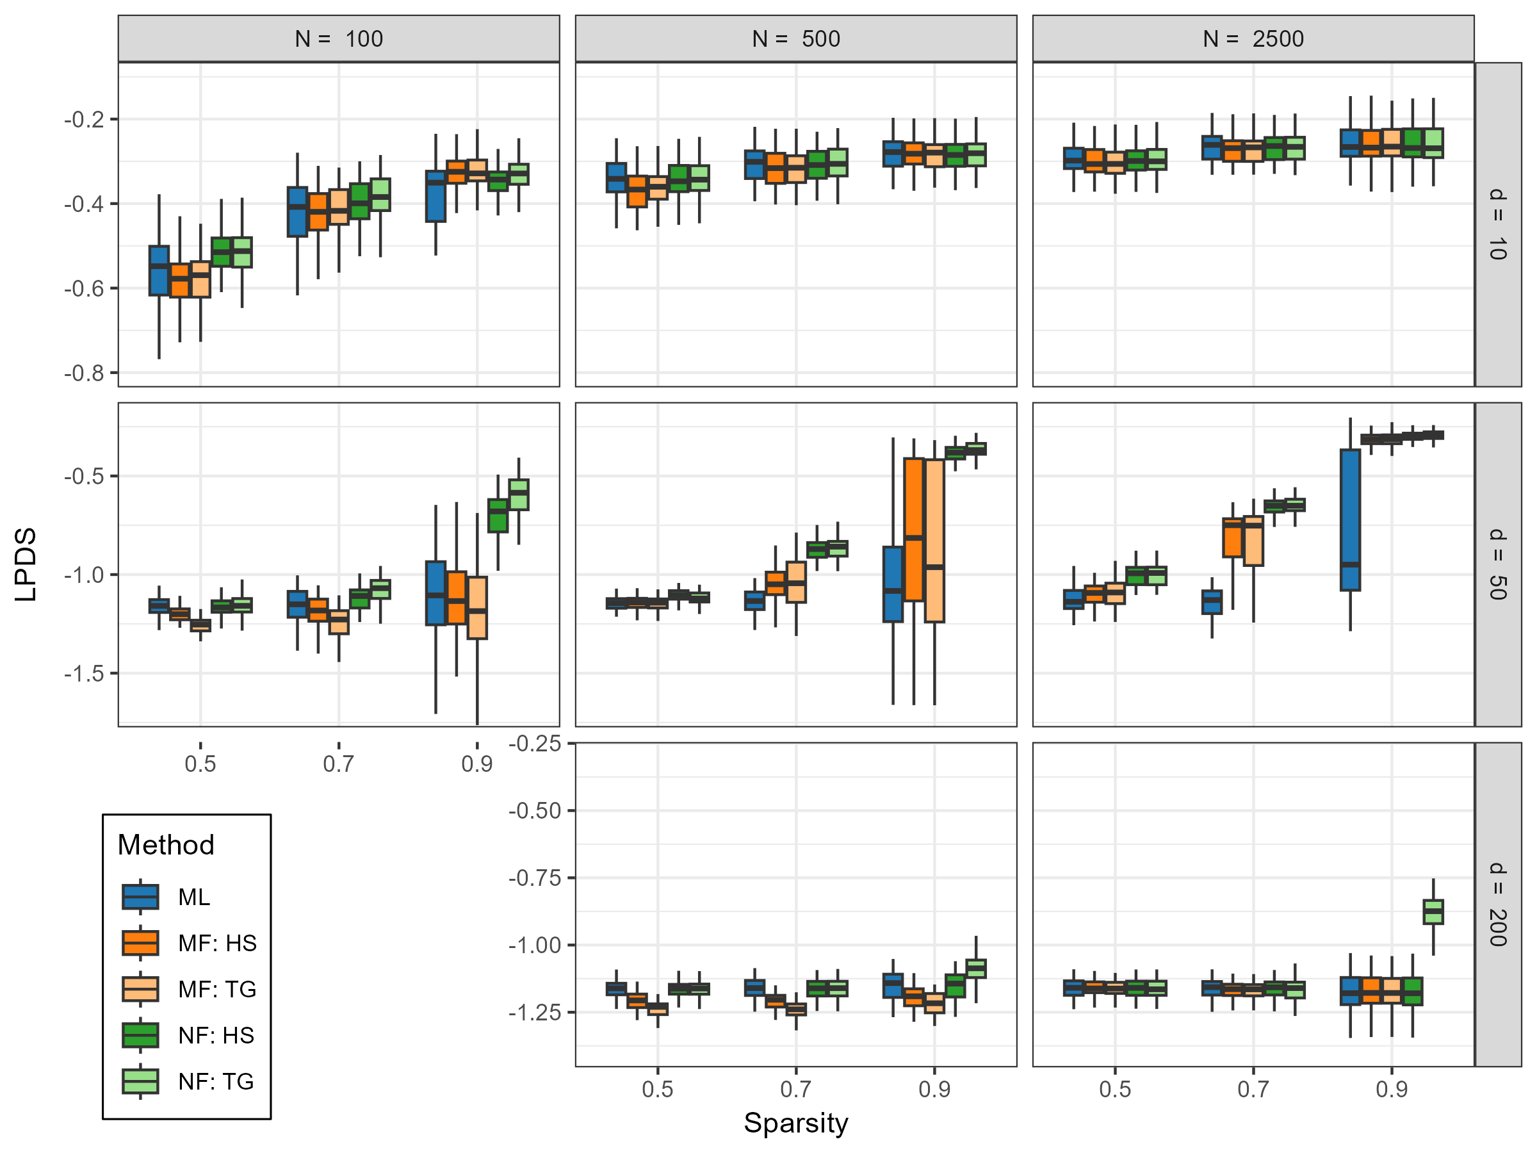This screenshot has height=1153, width=1537.
Task: Click the MF: TG legend swatch
Action: 140,989
